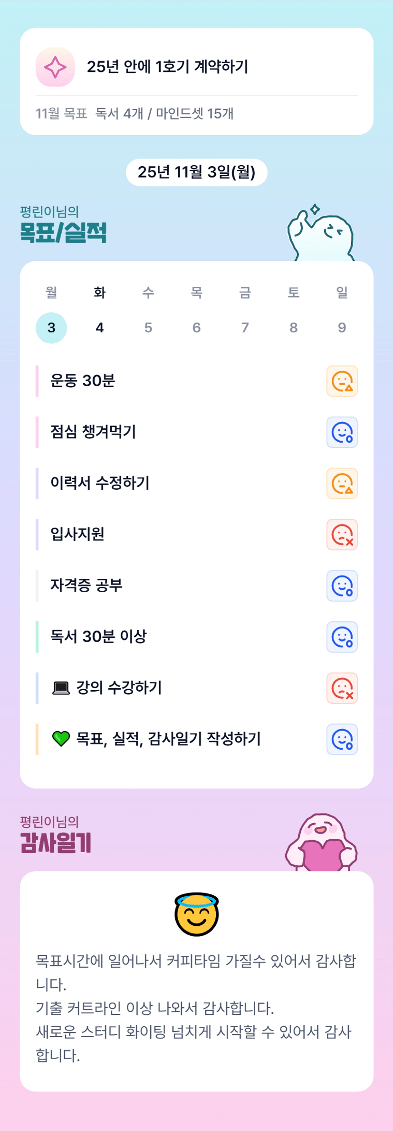This screenshot has width=393, height=1131.
Task: Click blue smiley beside 독서 30분 이상
Action: [x=342, y=637]
